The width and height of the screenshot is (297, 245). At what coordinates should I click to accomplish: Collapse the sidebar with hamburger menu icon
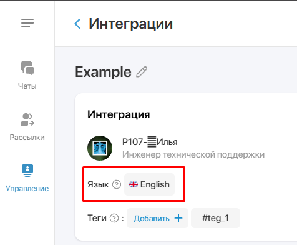pos(27,23)
